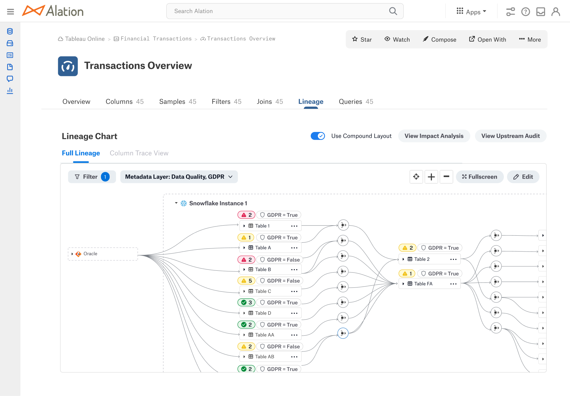Expand Table C node

point(244,291)
